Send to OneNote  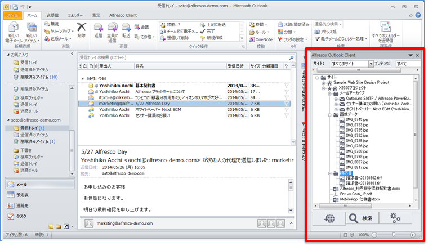tap(261, 39)
